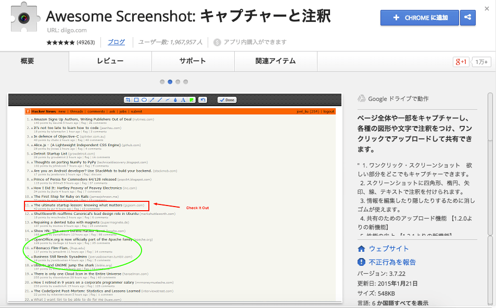Click the scrollbar thumb beside the description text
The height and width of the screenshot is (308, 496).
coord(490,117)
